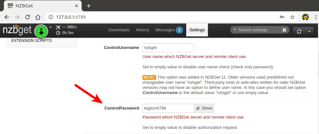
Task: Open the refresh interval dropdown
Action: click(x=309, y=31)
